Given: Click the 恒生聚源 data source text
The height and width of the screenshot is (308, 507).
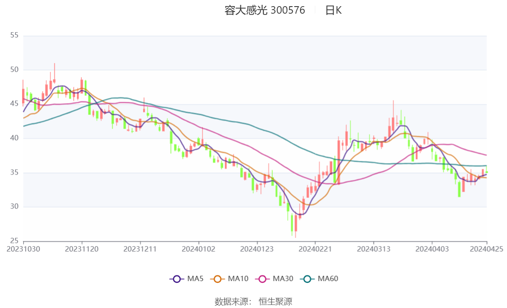Looking at the screenshot, I should pos(275,301).
